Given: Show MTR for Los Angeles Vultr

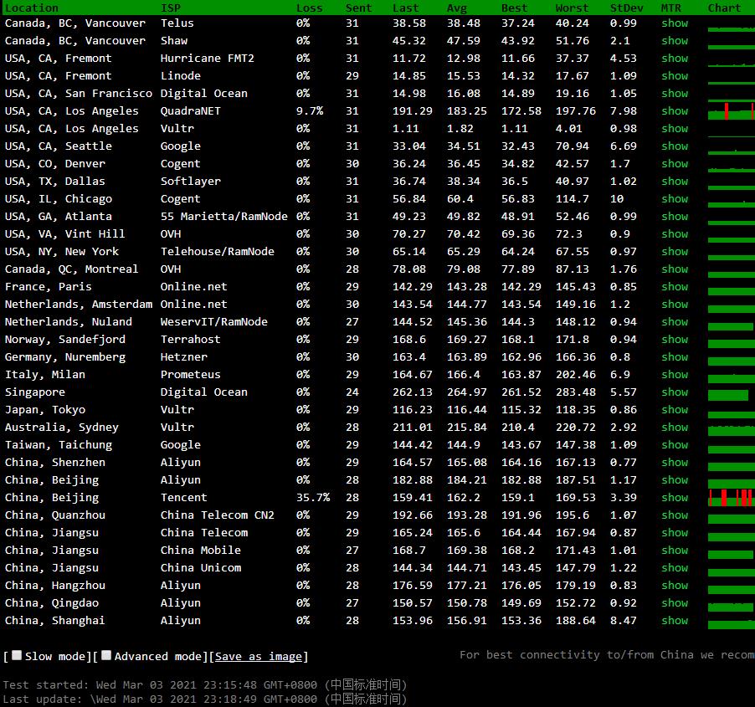Looking at the screenshot, I should [675, 129].
